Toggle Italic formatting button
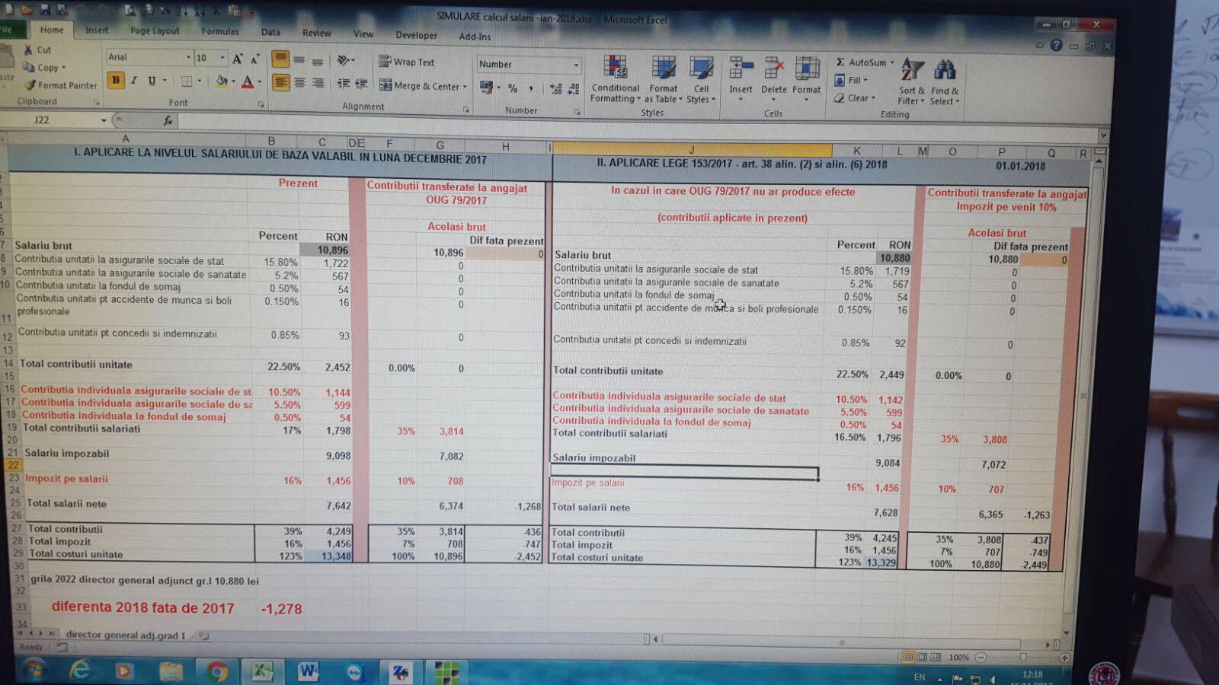The width and height of the screenshot is (1219, 685). (x=134, y=81)
